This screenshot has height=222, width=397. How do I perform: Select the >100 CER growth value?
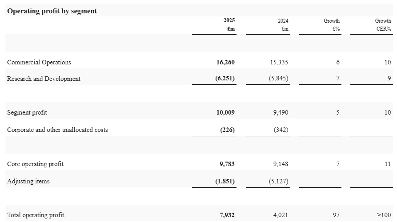pos(383,215)
